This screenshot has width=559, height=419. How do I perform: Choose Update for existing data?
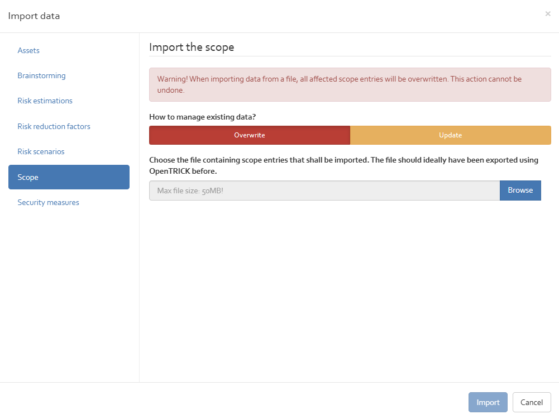click(x=451, y=135)
